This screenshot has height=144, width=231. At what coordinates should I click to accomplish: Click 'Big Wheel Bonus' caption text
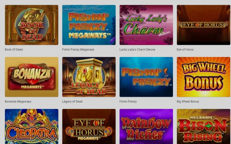188,101
